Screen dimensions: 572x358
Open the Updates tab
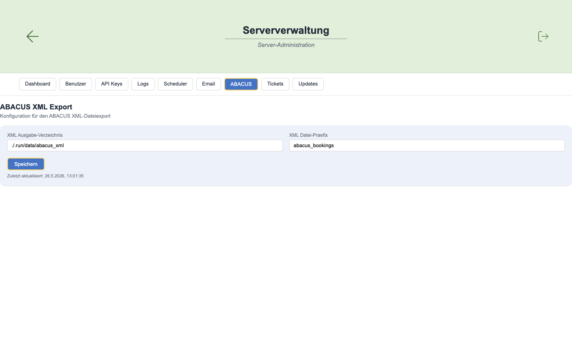[x=308, y=84]
